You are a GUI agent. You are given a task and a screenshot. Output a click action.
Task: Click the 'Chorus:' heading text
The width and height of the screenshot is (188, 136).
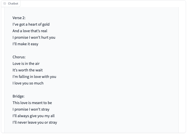click(19, 57)
